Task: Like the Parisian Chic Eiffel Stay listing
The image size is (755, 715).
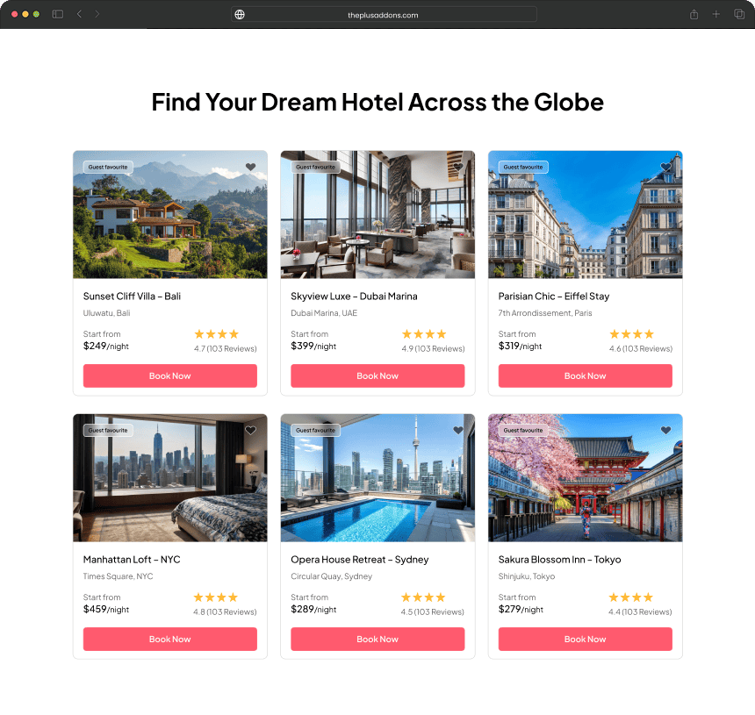Action: coord(665,167)
